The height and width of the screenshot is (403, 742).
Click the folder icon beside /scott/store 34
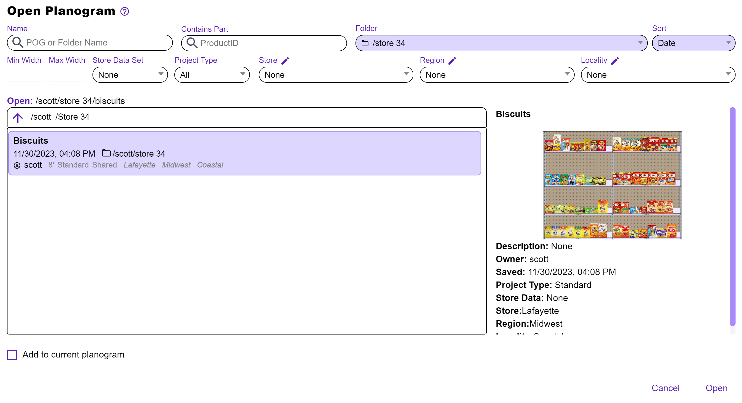tap(106, 153)
